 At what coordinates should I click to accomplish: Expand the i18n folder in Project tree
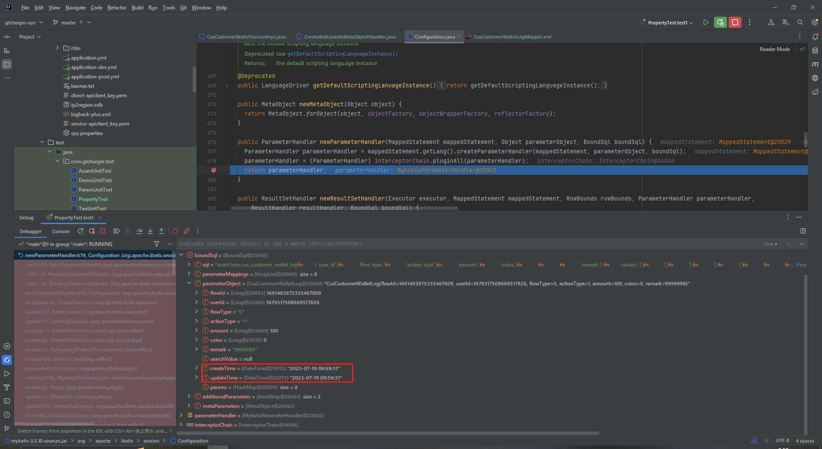pos(57,48)
